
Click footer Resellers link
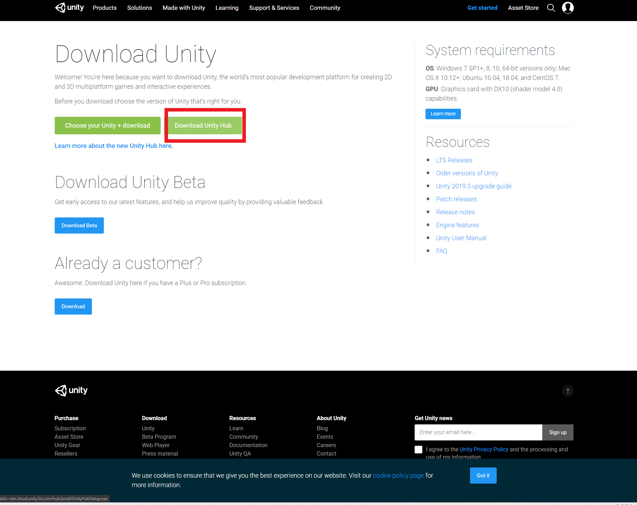(x=66, y=454)
